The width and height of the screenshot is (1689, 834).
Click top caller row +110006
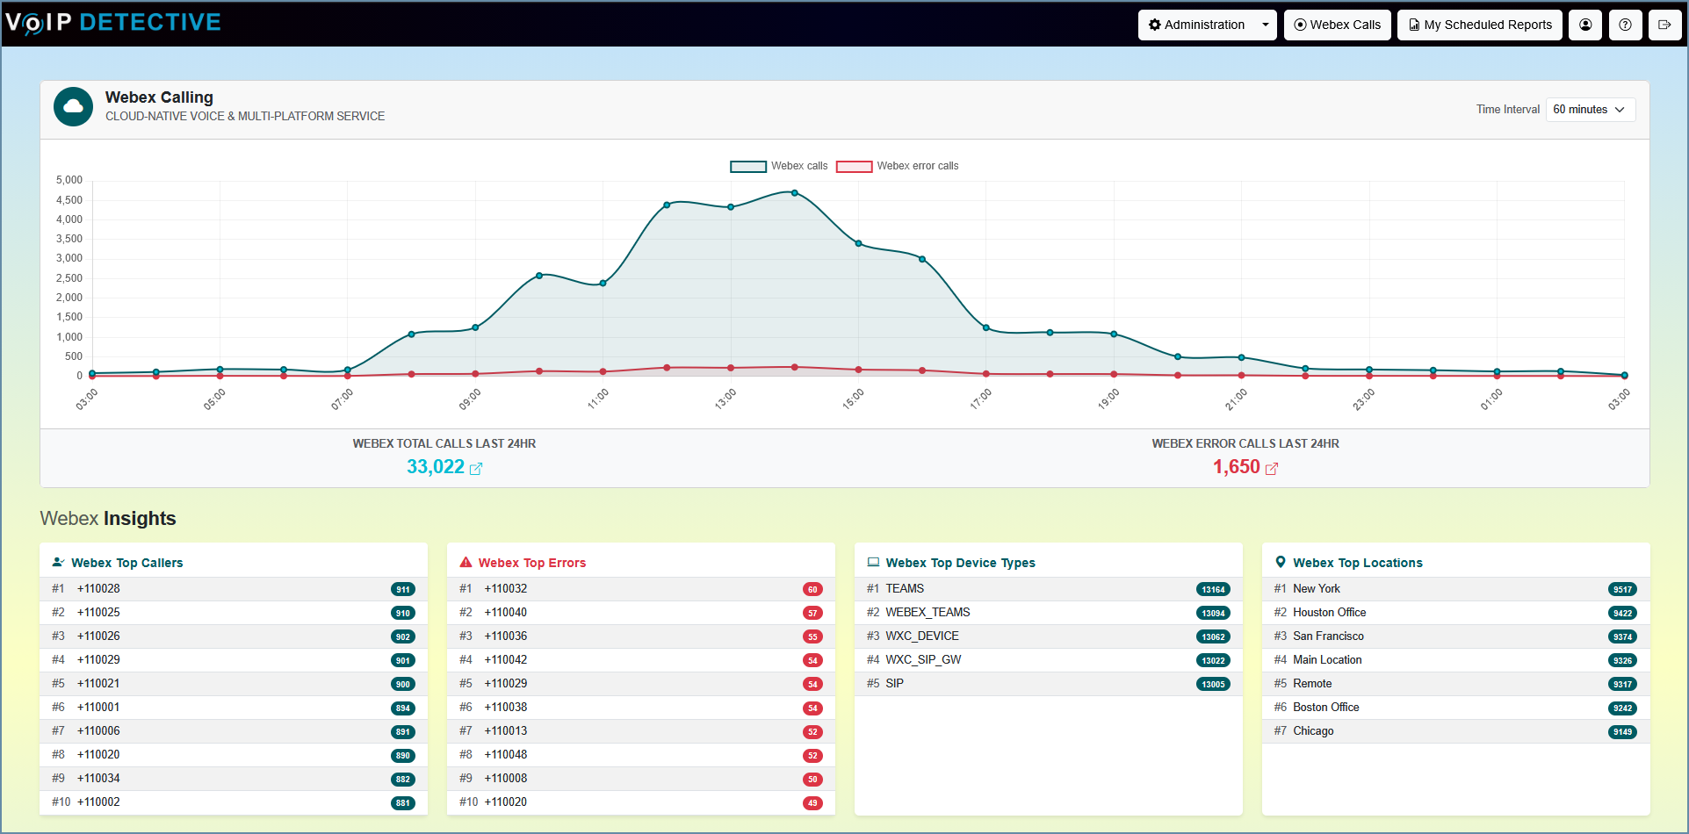[234, 731]
